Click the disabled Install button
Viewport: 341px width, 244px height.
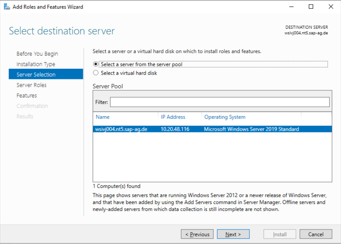click(x=280, y=234)
